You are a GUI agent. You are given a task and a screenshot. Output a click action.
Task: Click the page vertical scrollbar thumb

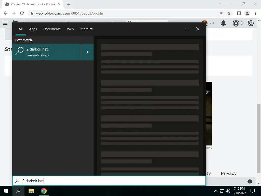[259, 138]
